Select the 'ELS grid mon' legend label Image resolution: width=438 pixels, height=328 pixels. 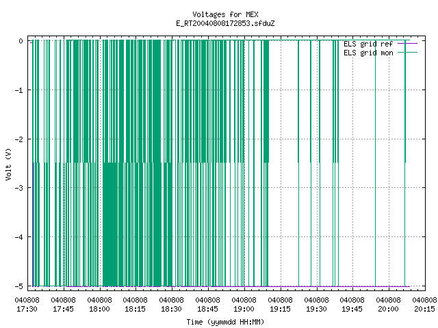click(x=368, y=53)
